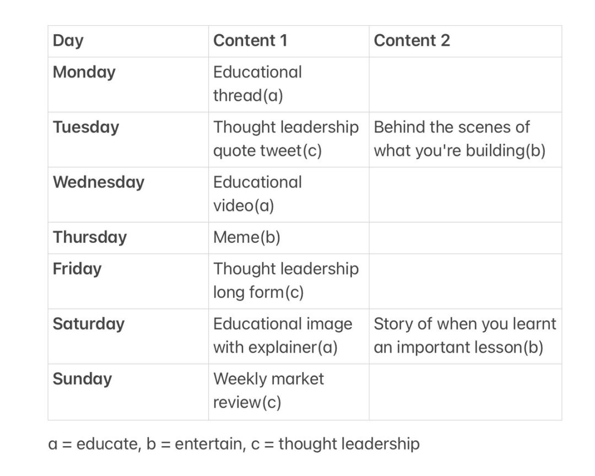The image size is (595, 476).
Task: Click the Monday row label
Action: pyautogui.click(x=84, y=73)
